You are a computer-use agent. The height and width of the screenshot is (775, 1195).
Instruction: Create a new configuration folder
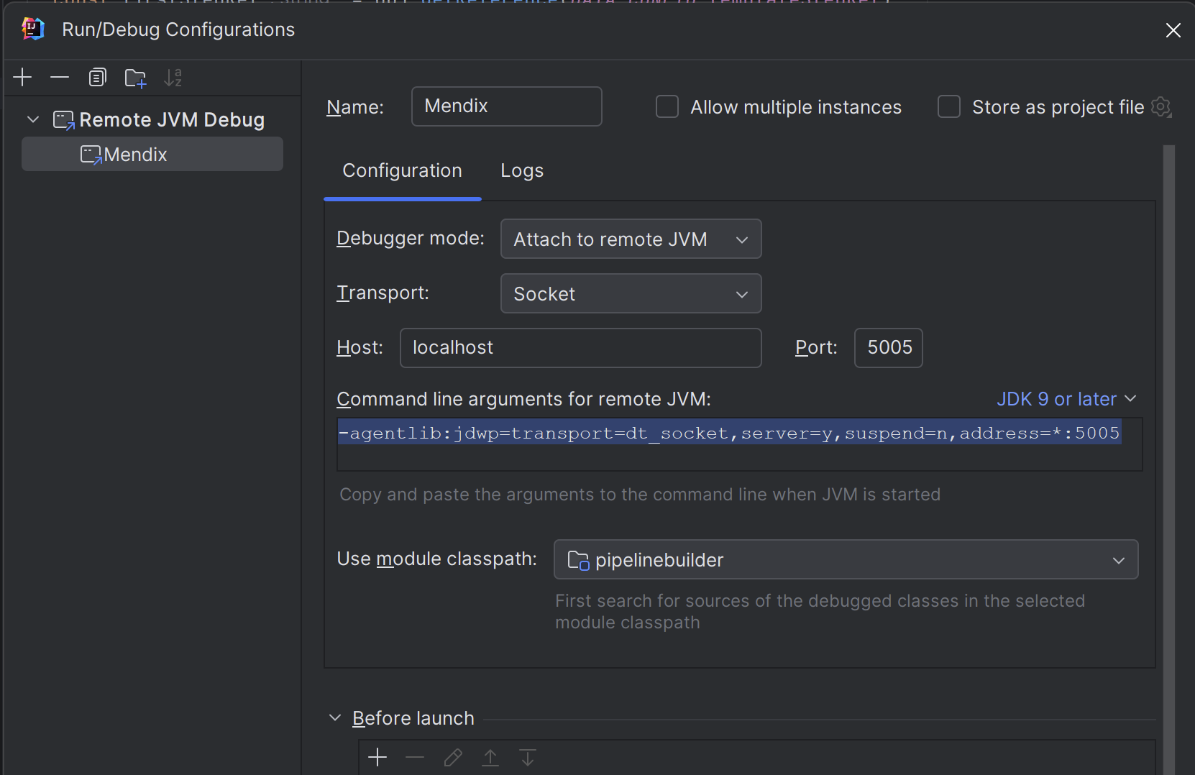tap(136, 77)
